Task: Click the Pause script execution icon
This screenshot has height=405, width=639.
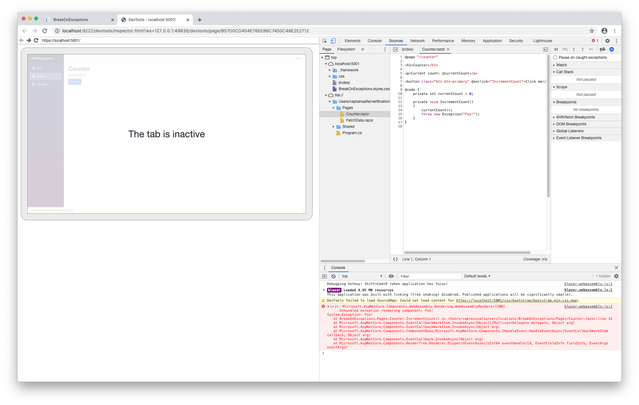Action: (556, 49)
